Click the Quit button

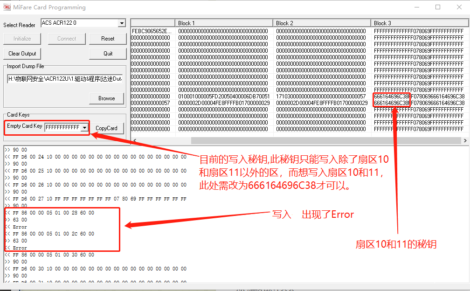(x=108, y=54)
